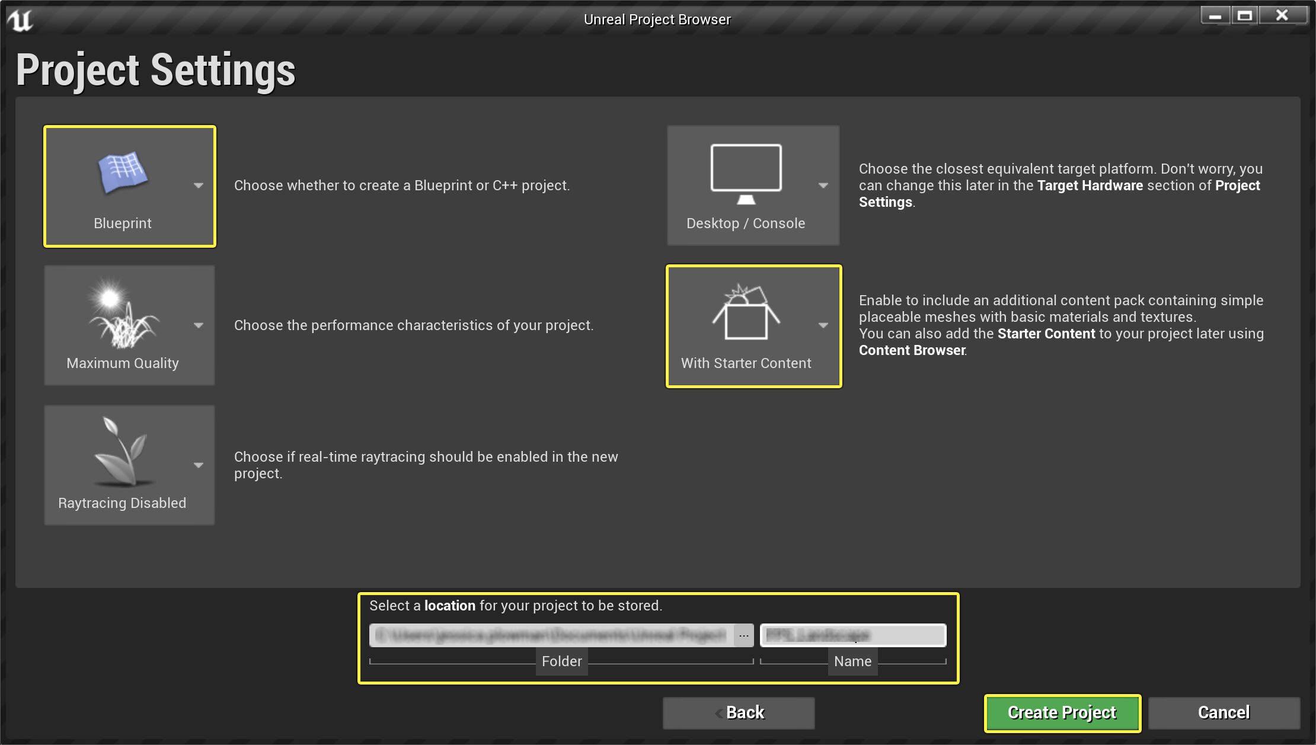Click the Maximum Quality sparkle icon
The height and width of the screenshot is (745, 1316).
(123, 314)
